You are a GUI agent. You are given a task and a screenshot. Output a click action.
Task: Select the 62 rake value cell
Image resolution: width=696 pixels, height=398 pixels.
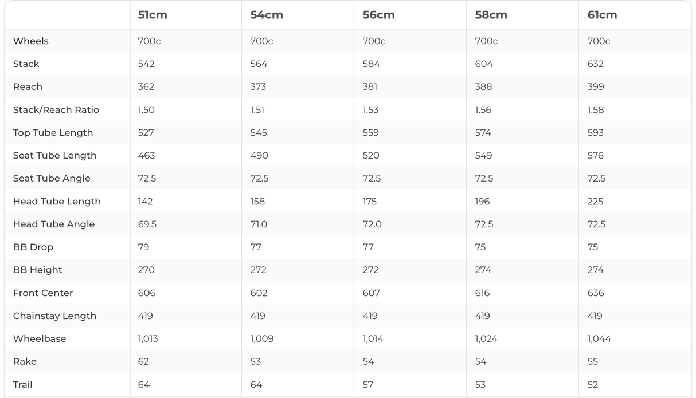(143, 362)
